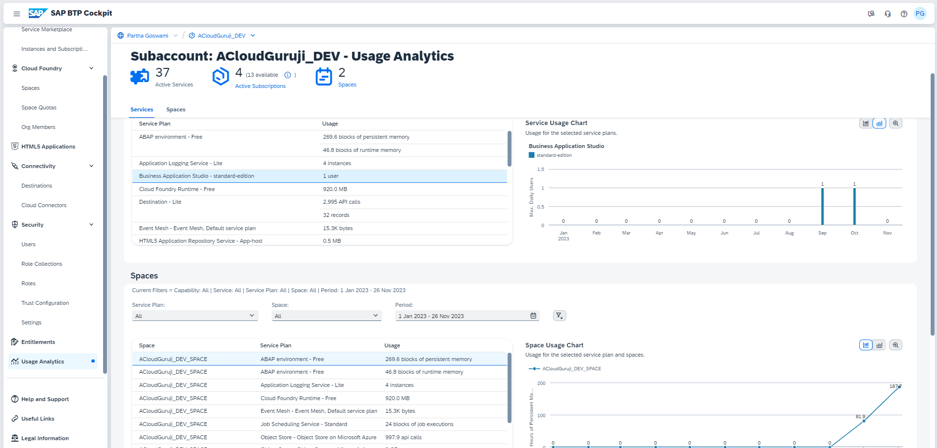Open the Active Subscriptions link
Image resolution: width=937 pixels, height=448 pixels.
(x=260, y=86)
